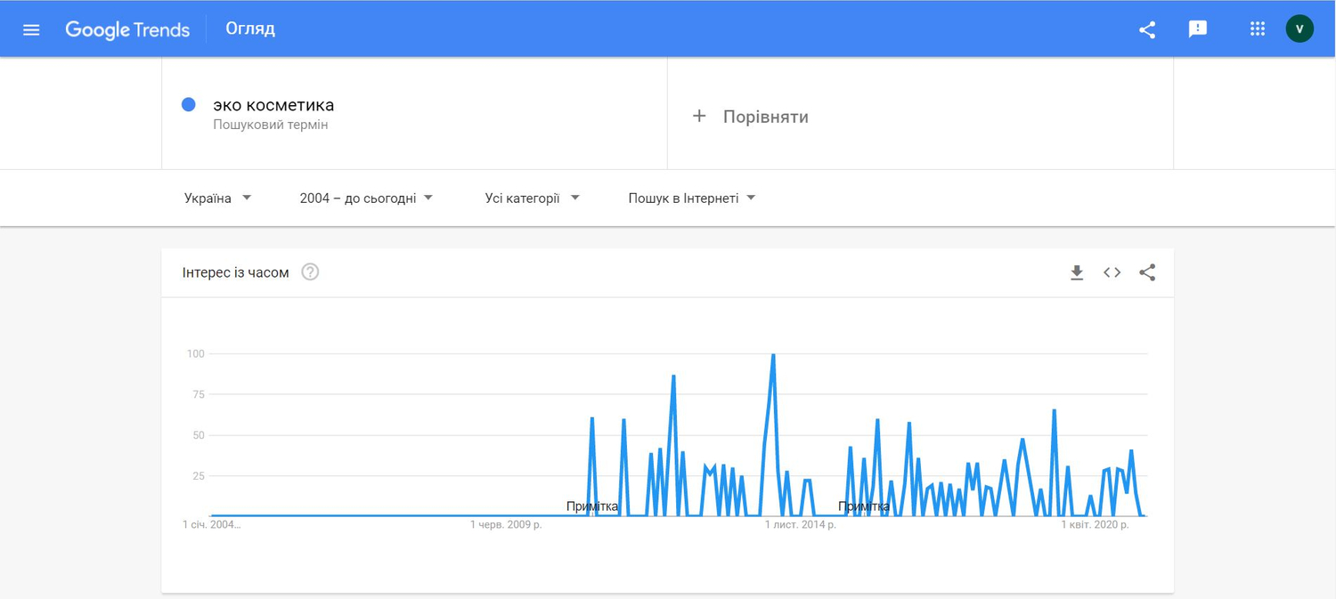This screenshot has height=599, width=1336.
Task: Click the Порівняти add comparison button
Action: (x=751, y=117)
